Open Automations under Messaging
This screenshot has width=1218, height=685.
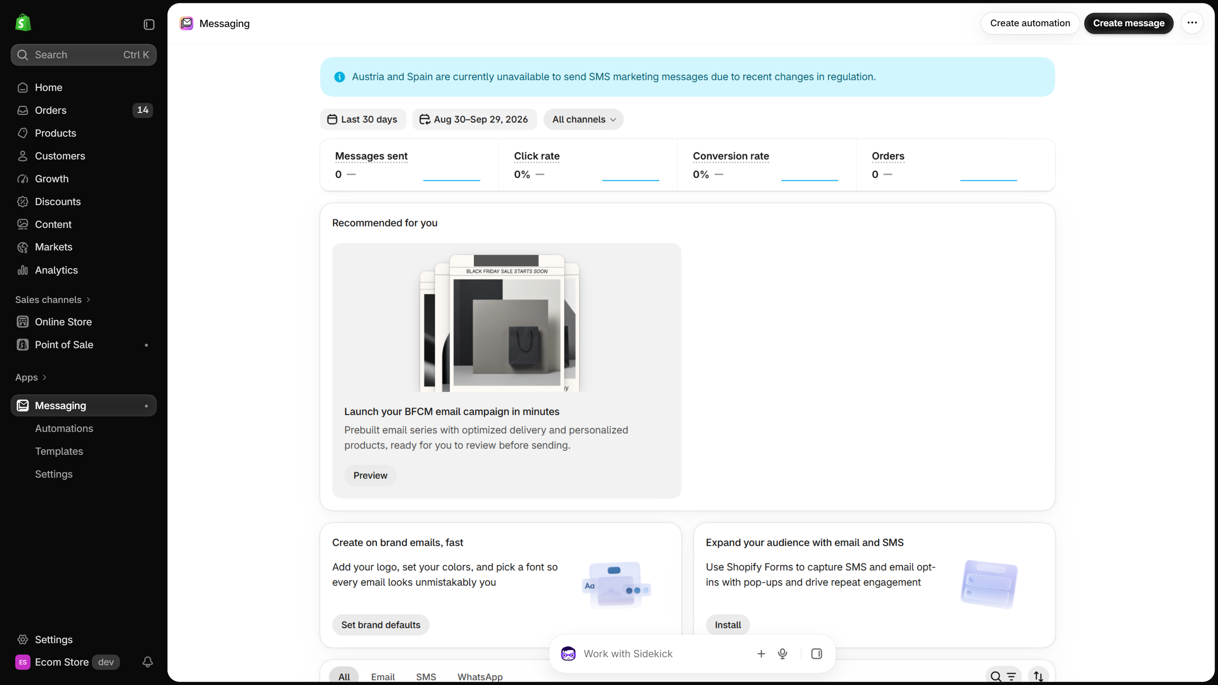64,428
